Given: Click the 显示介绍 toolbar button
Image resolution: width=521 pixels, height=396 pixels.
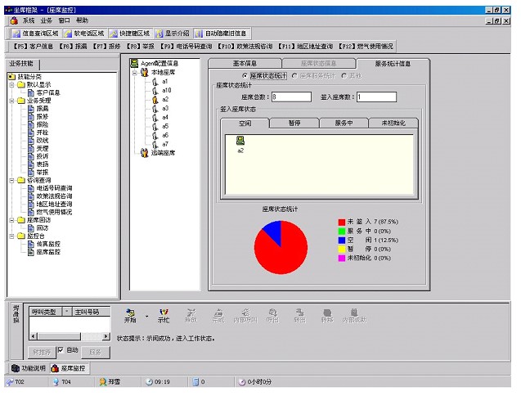Looking at the screenshot, I should [172, 34].
